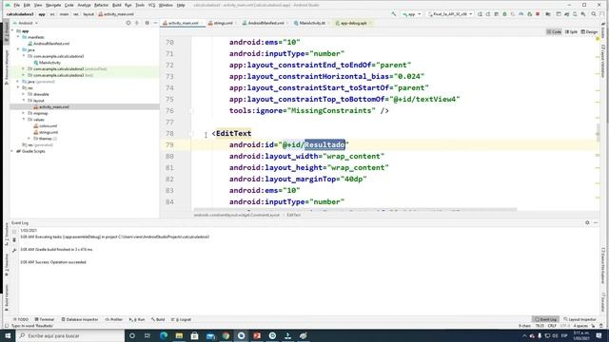Image resolution: width=609 pixels, height=342 pixels.
Task: Click the Project panel gear options icon
Action: pyautogui.click(x=147, y=23)
